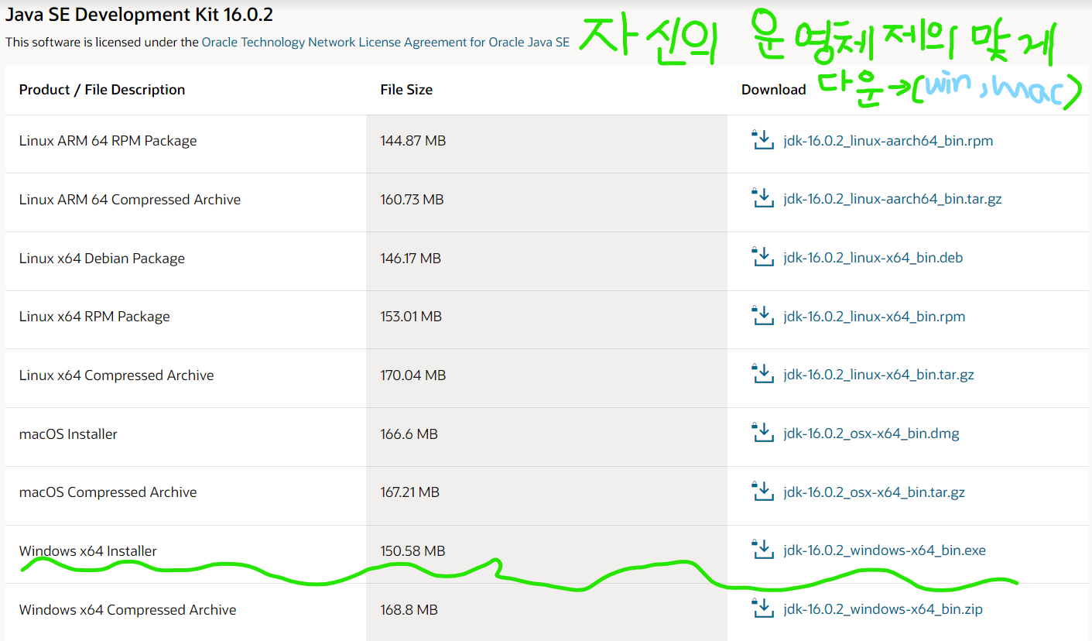Select Linux x64 Debian Package text
The width and height of the screenshot is (1092, 641).
102,259
